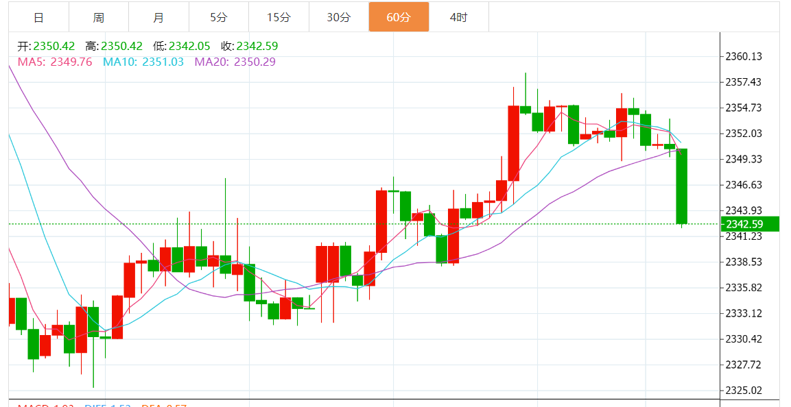The height and width of the screenshot is (407, 791).
Task: Switch to the 周 weekly chart tab
Action: pyautogui.click(x=98, y=17)
